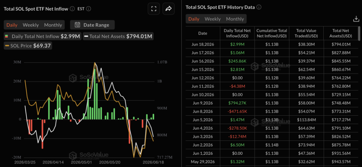Click the $2.99M inflow cell in the table
The image size is (362, 167).
[237, 44]
